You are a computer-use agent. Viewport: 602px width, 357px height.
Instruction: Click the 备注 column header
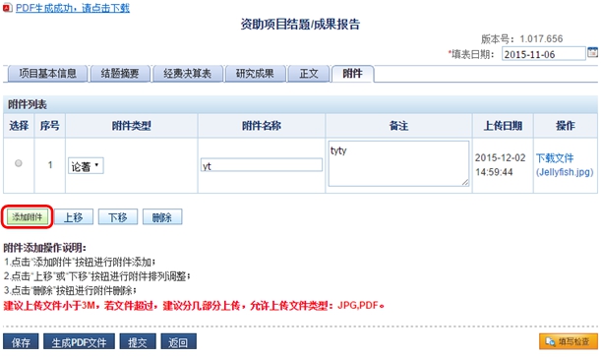pyautogui.click(x=398, y=126)
